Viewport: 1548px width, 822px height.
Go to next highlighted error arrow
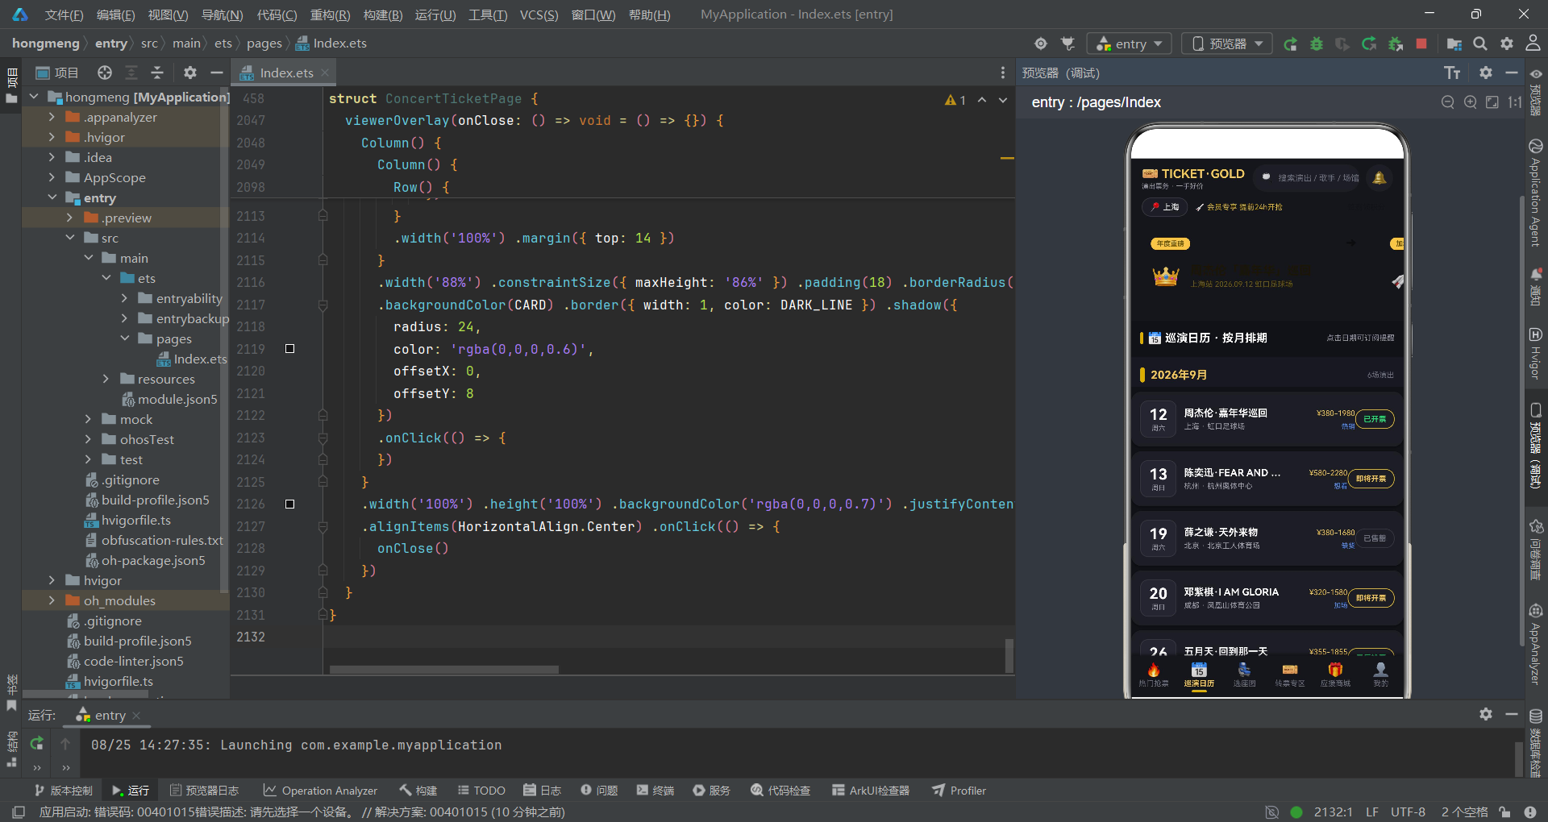[1003, 100]
